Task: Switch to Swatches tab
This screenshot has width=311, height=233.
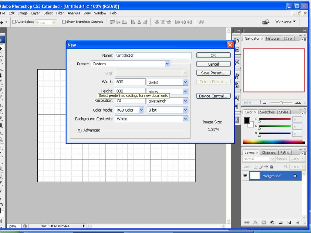Action: [267, 112]
